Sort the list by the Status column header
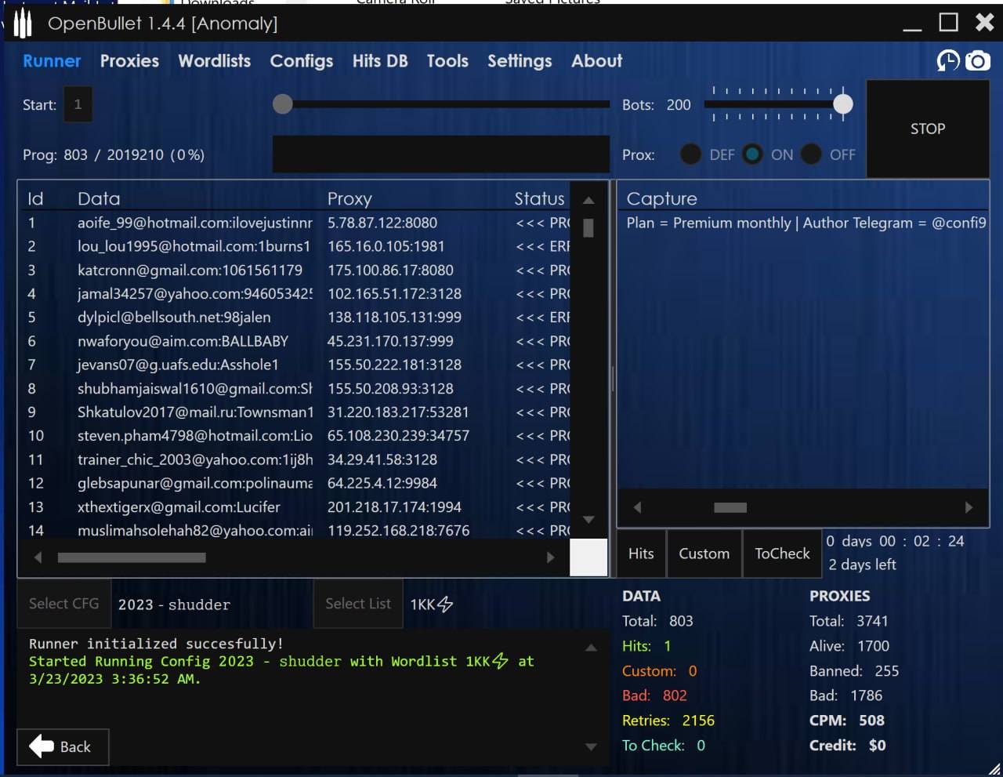This screenshot has height=777, width=1003. coord(539,198)
